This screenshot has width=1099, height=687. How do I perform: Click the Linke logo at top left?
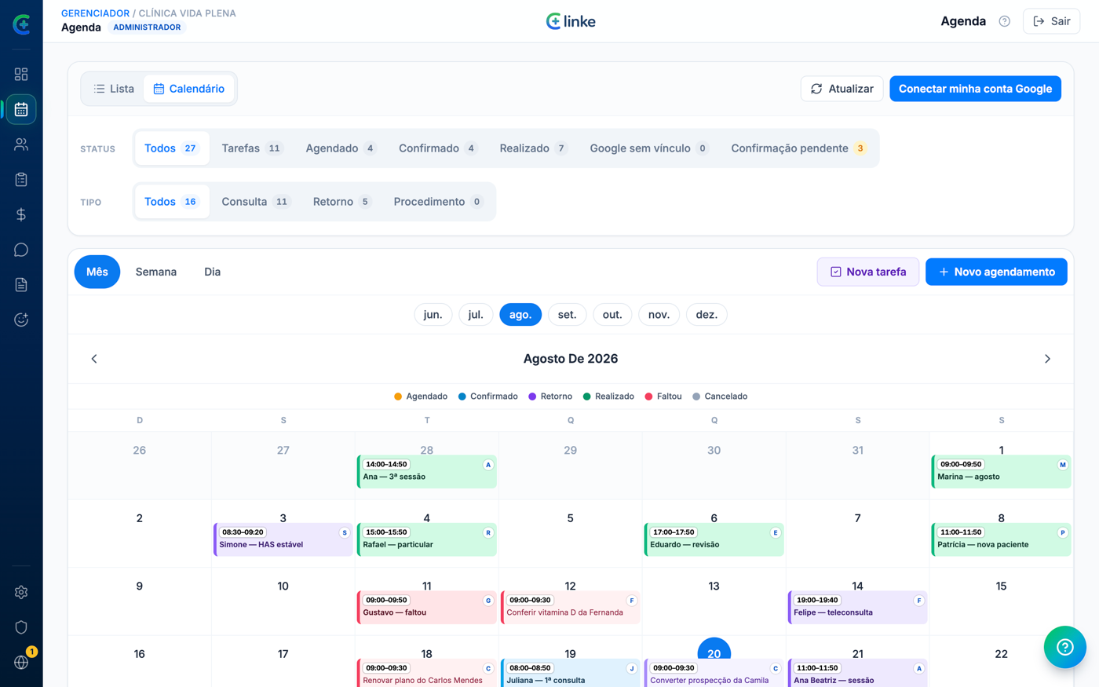(21, 24)
